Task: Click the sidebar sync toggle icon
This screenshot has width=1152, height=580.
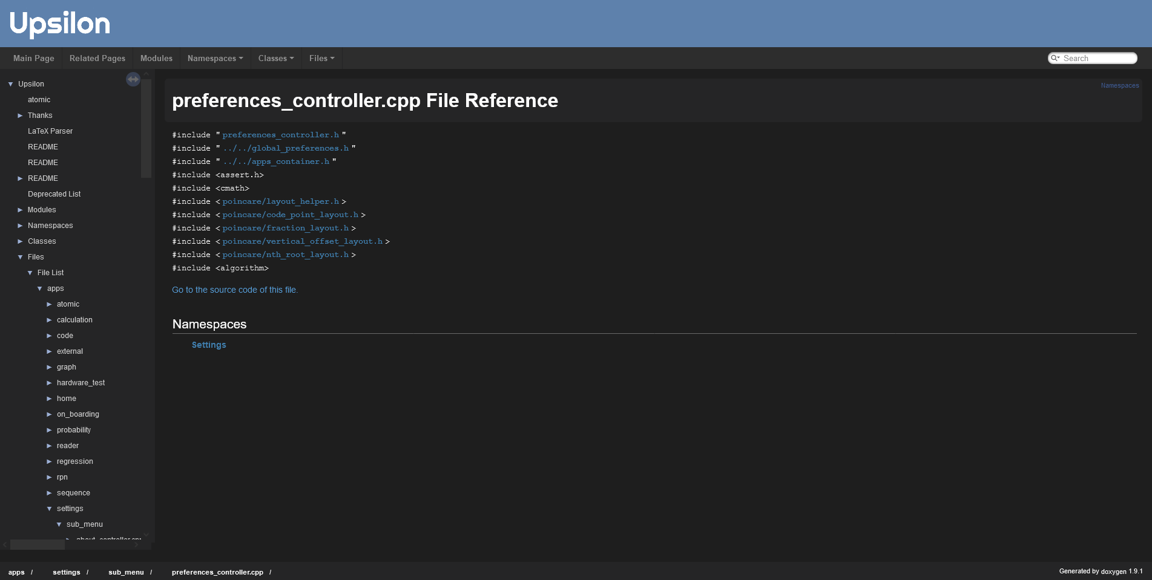Action: [x=133, y=79]
